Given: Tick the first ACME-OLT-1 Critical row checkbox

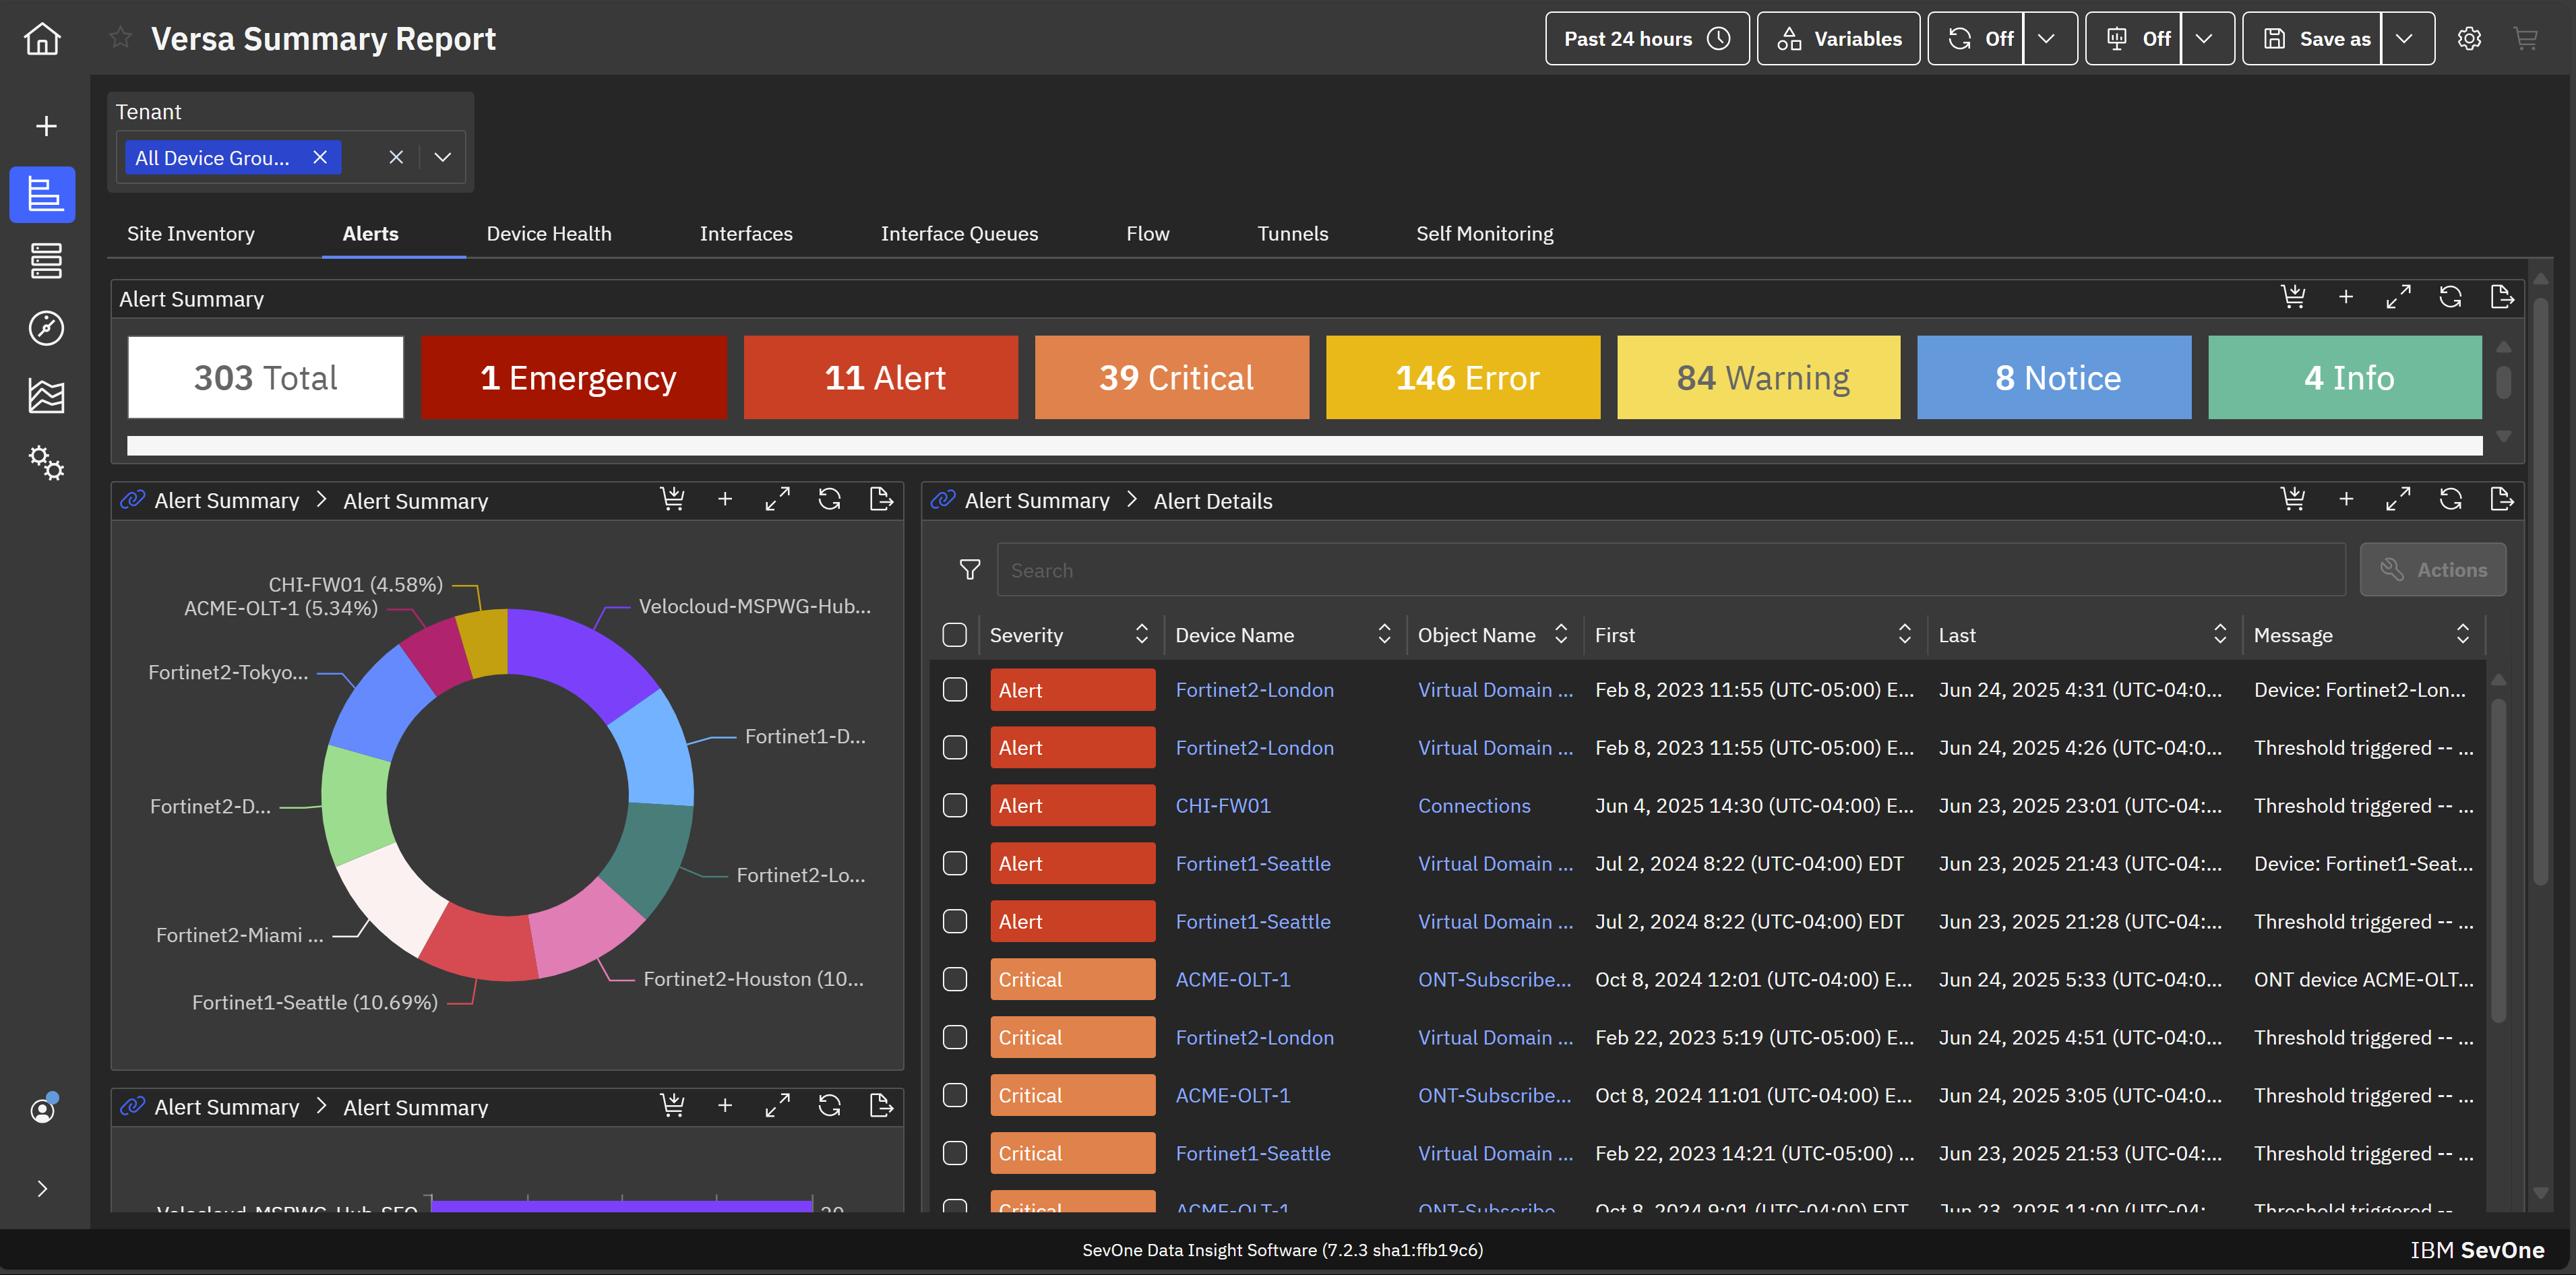Looking at the screenshot, I should click(955, 980).
